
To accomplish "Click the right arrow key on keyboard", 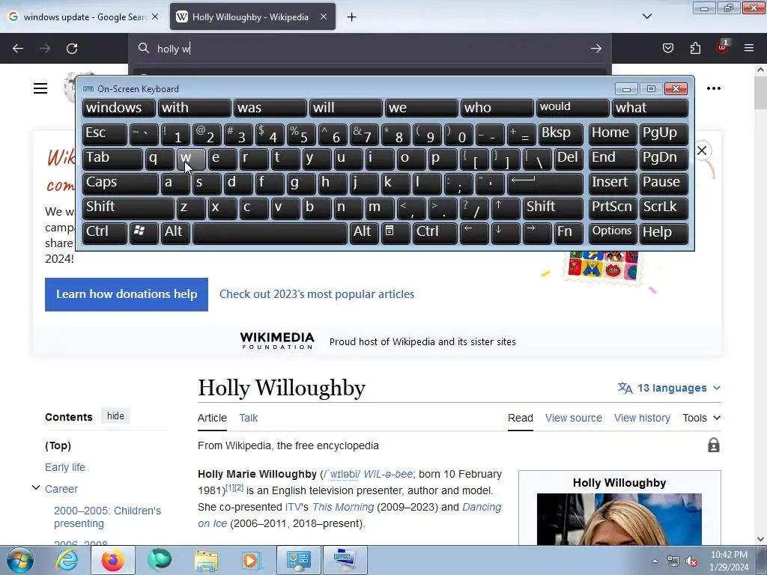I will pyautogui.click(x=536, y=232).
